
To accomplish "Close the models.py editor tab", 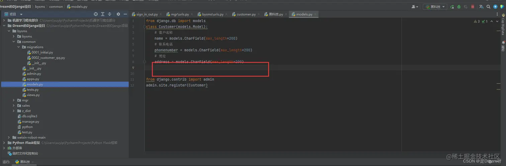I will [x=315, y=14].
